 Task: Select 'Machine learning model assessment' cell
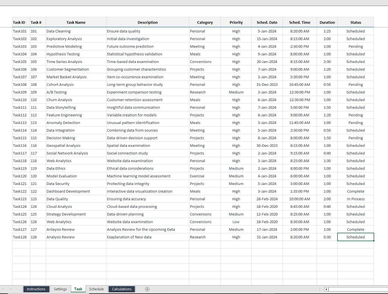point(148,176)
